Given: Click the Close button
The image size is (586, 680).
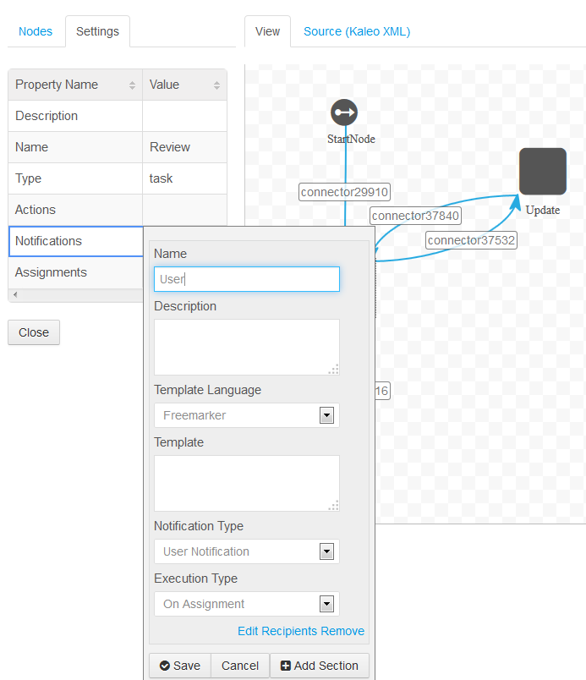Looking at the screenshot, I should tap(34, 332).
